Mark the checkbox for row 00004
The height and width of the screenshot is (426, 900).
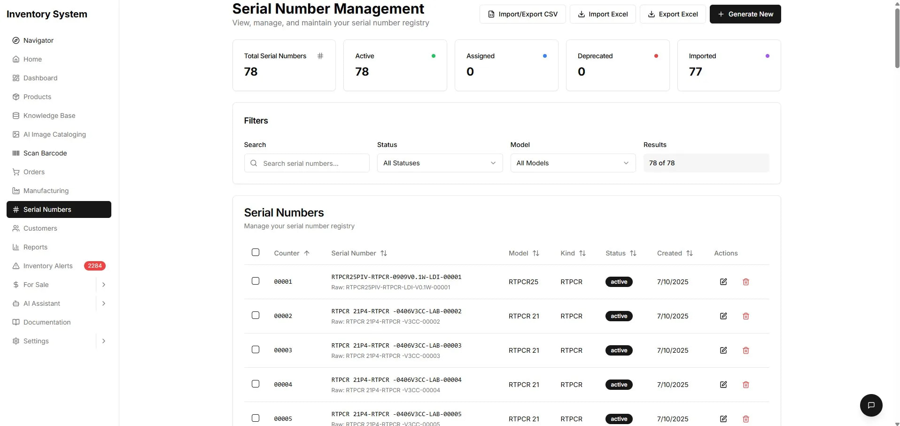pyautogui.click(x=256, y=384)
